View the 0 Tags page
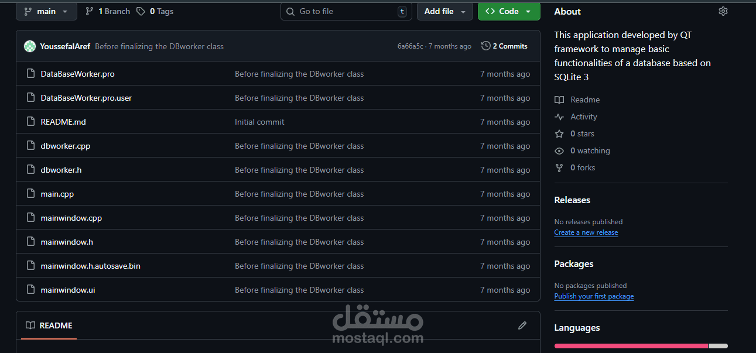 155,11
